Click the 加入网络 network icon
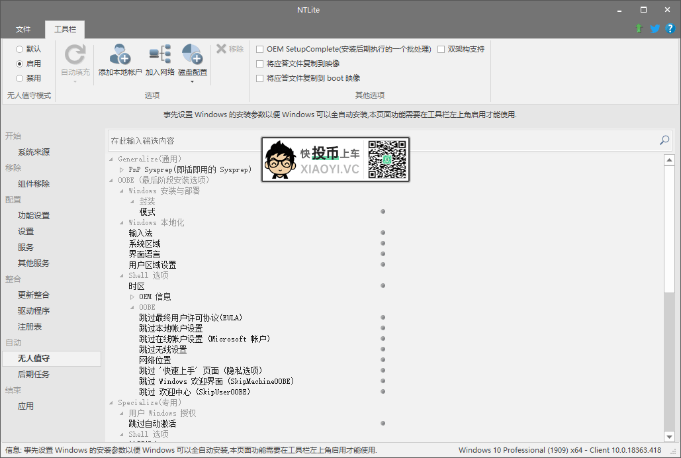The height and width of the screenshot is (458, 681). click(x=159, y=55)
